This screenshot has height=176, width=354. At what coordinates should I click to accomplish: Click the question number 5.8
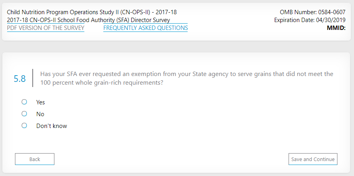[20, 79]
